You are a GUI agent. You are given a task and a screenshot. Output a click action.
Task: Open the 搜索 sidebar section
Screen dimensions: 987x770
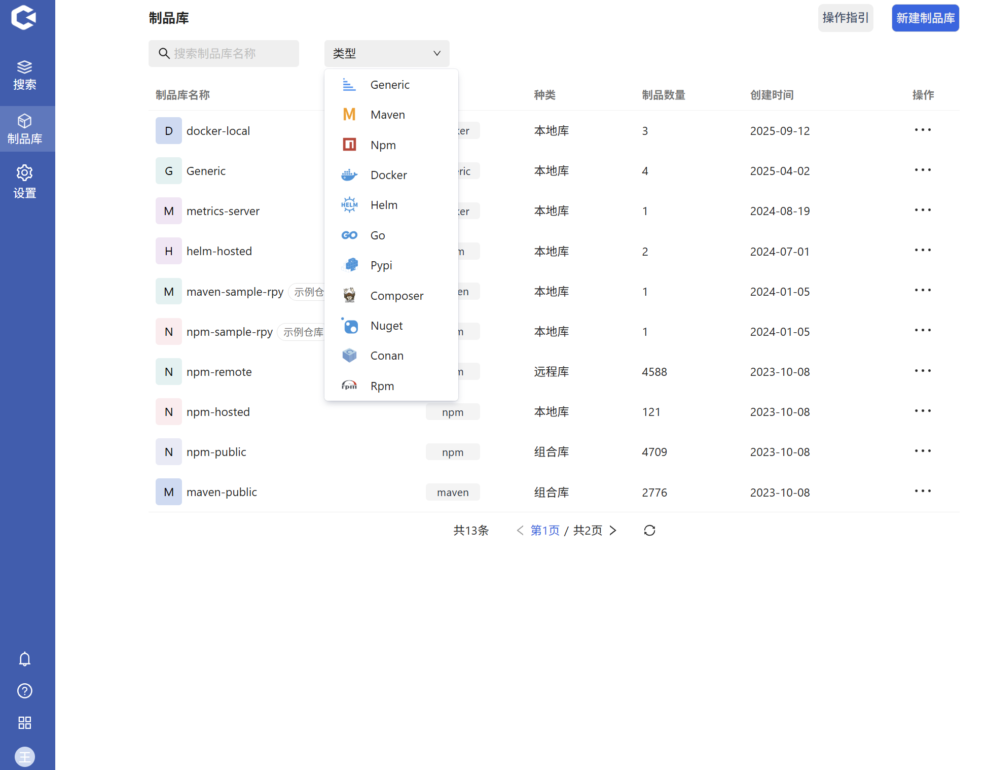click(x=24, y=75)
